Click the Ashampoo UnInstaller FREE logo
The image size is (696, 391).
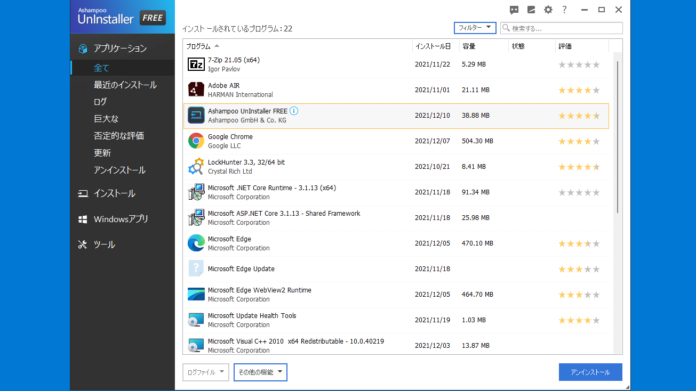[x=122, y=18]
